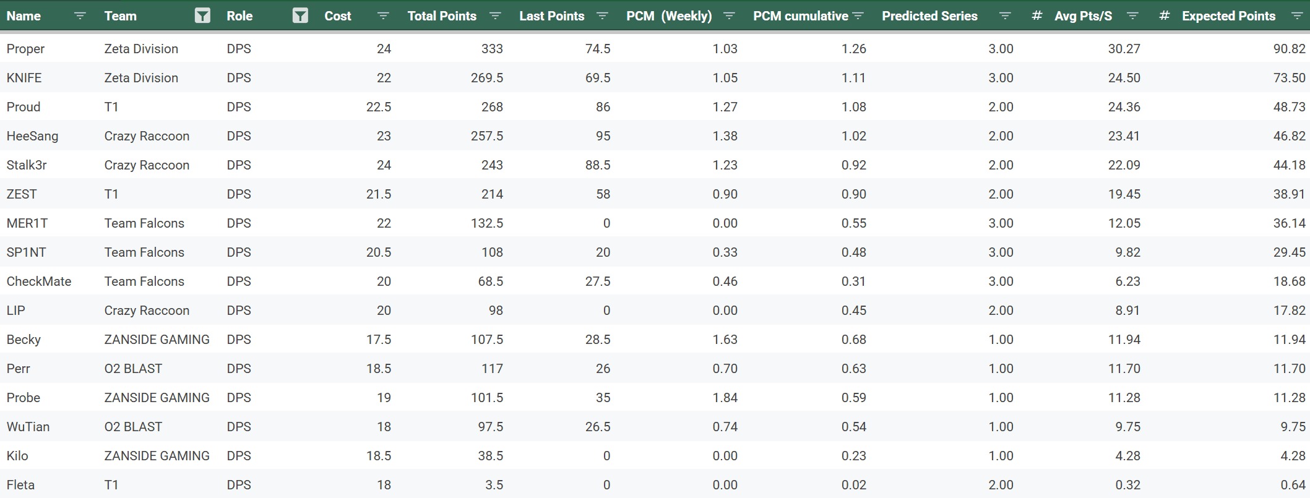Select HeeSang's Last Points value 95
Screen dimensions: 1310x498
(x=603, y=136)
